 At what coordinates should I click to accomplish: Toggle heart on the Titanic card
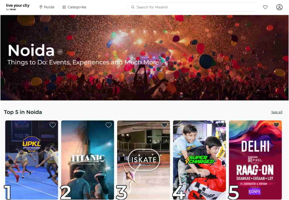point(108,125)
